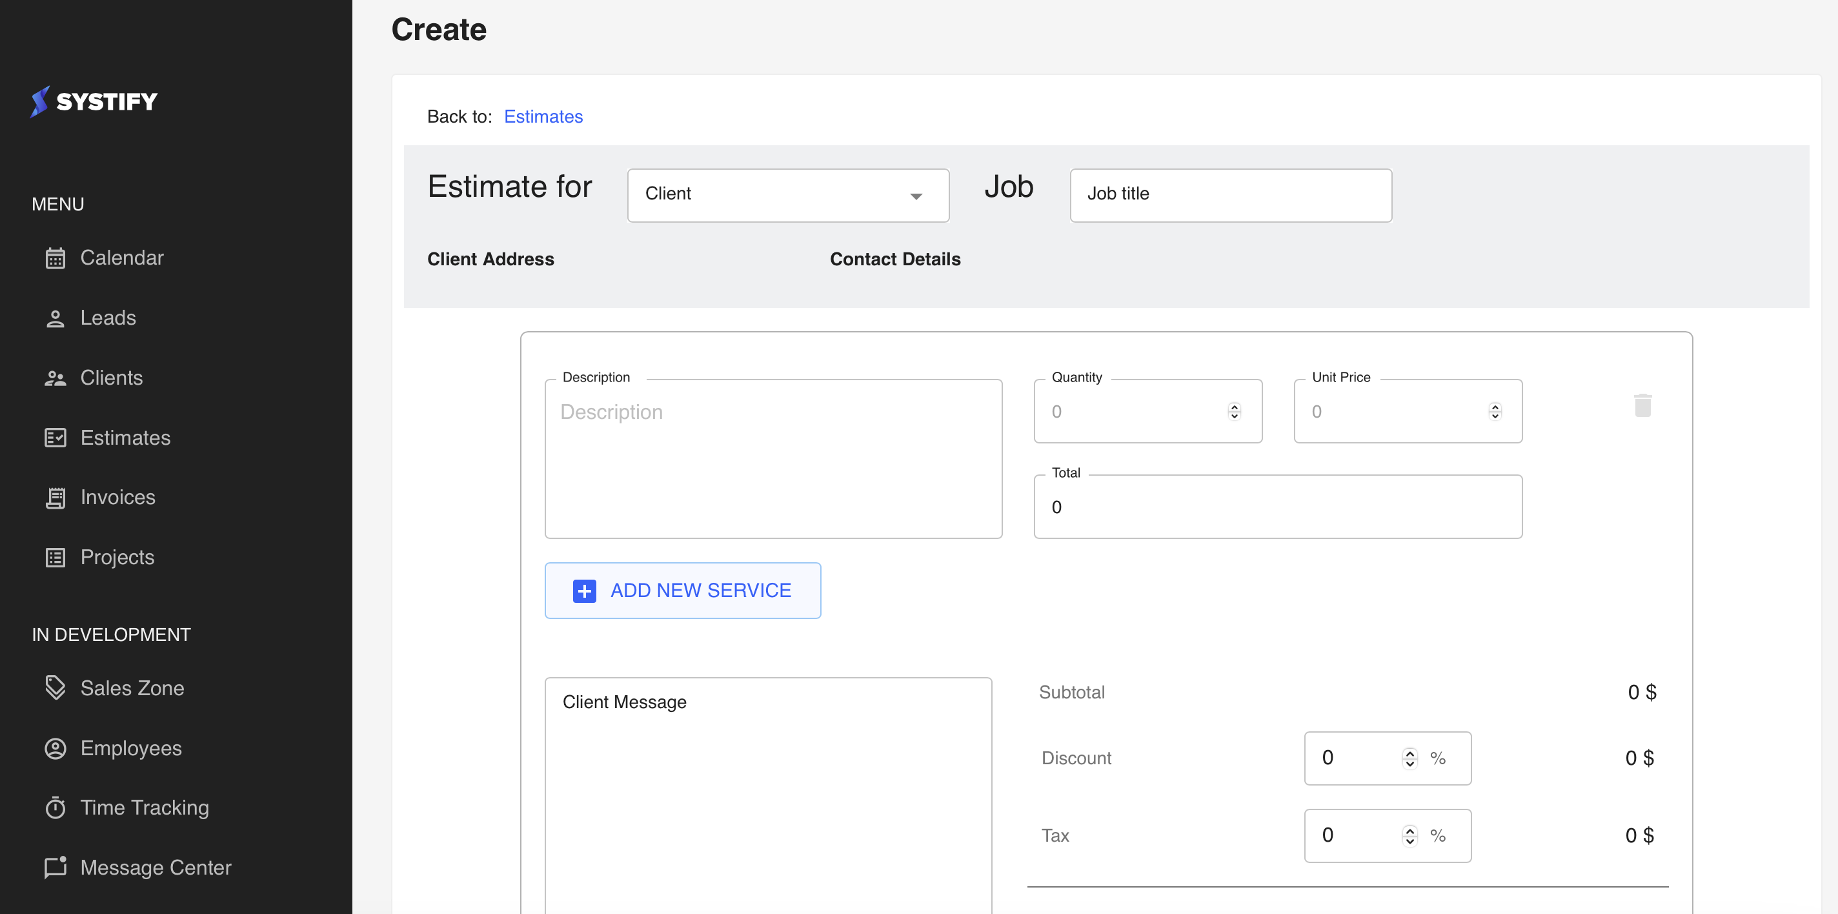This screenshot has height=914, width=1838.
Task: Go to Employees in sidebar
Action: (130, 747)
